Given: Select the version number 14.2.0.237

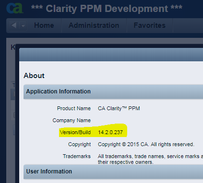Looking at the screenshot, I should point(110,132).
